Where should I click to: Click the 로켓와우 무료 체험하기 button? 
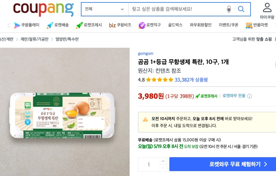[223, 164]
